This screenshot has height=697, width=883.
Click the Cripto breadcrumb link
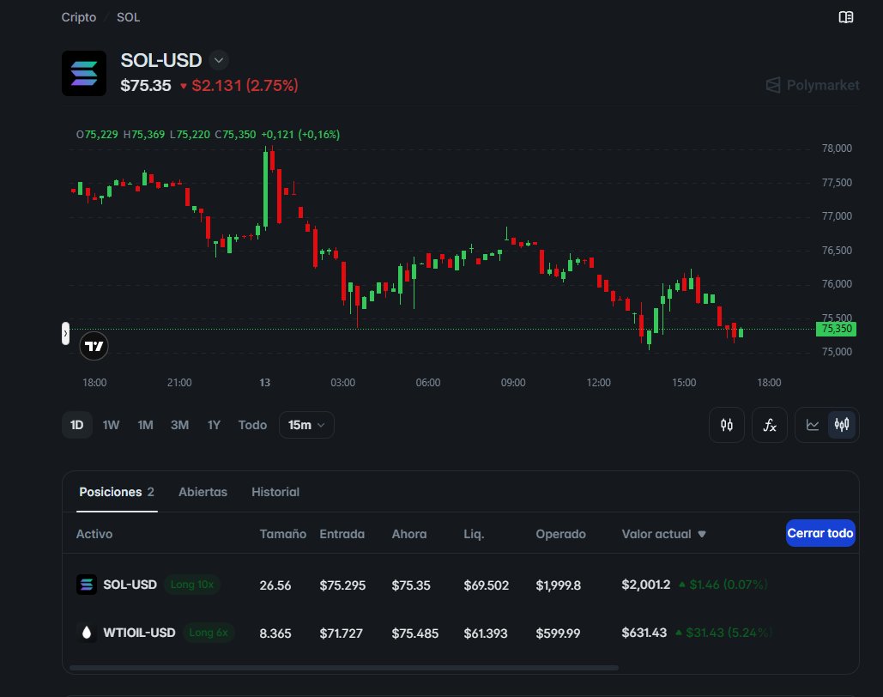click(x=79, y=17)
